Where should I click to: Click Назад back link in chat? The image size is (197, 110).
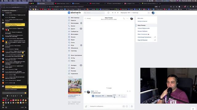[88, 18]
